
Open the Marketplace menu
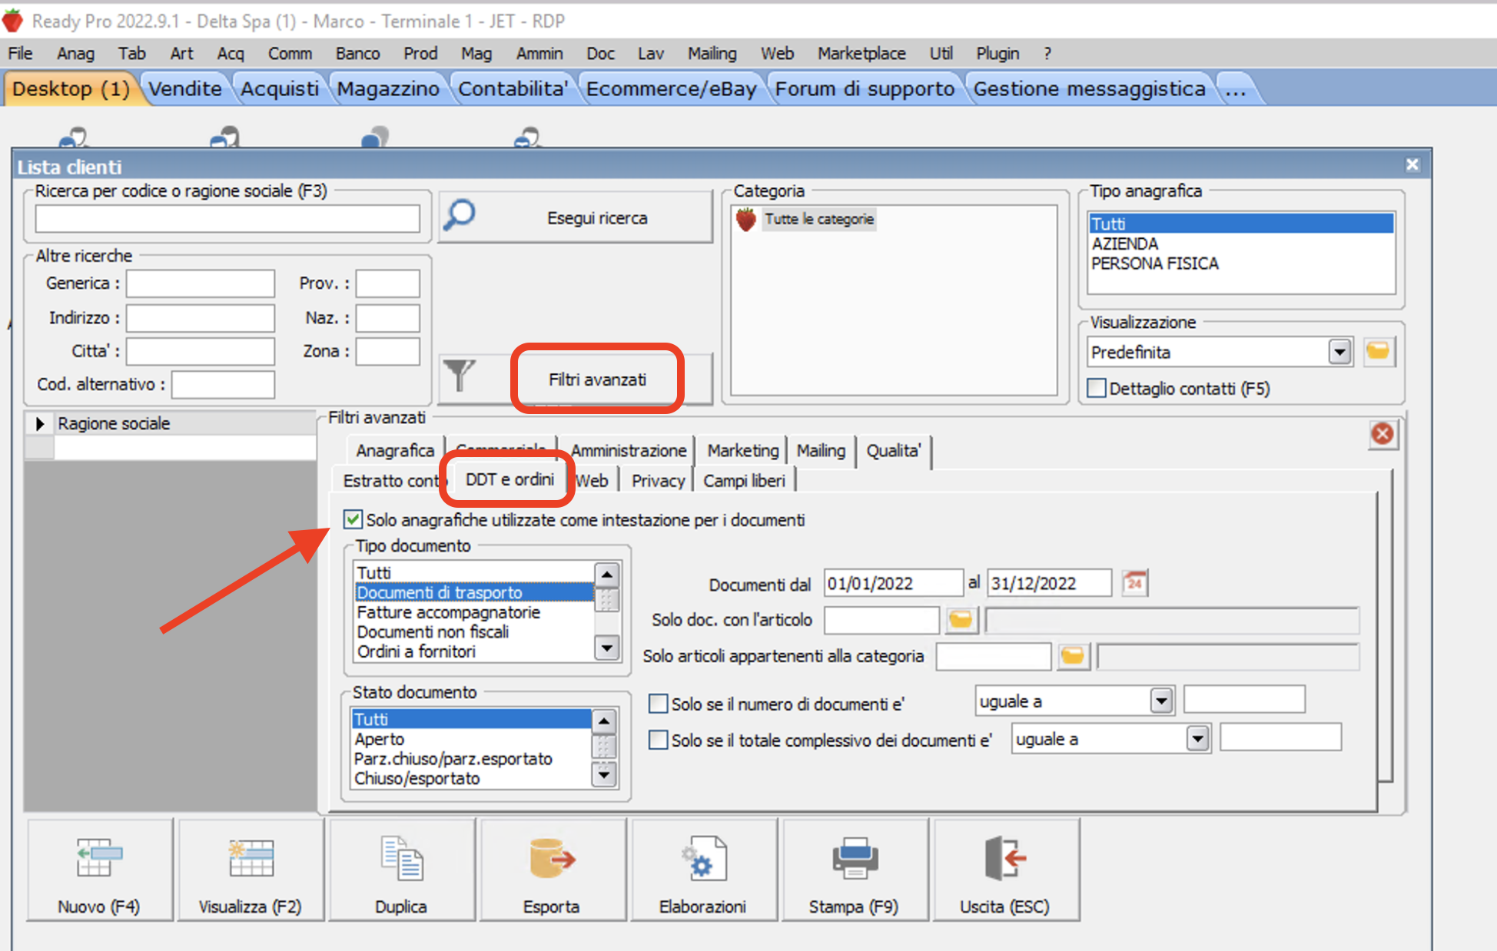click(861, 53)
